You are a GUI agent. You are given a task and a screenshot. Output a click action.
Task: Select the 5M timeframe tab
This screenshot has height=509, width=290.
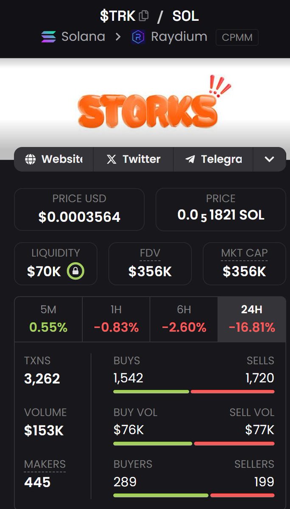(48, 319)
